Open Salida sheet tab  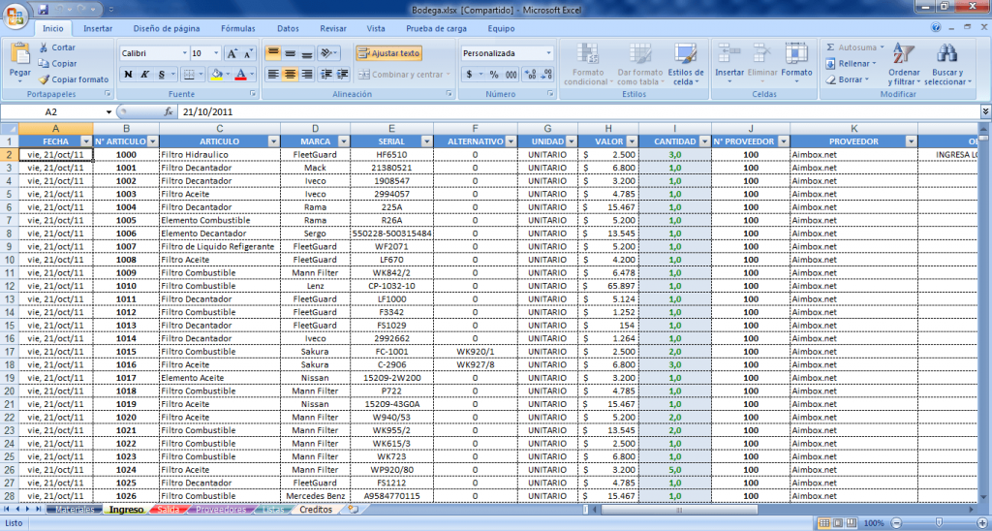(168, 510)
